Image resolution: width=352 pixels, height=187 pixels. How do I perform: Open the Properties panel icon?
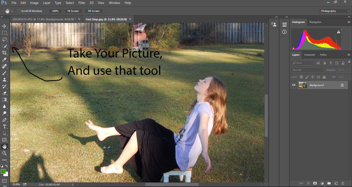pyautogui.click(x=284, y=24)
